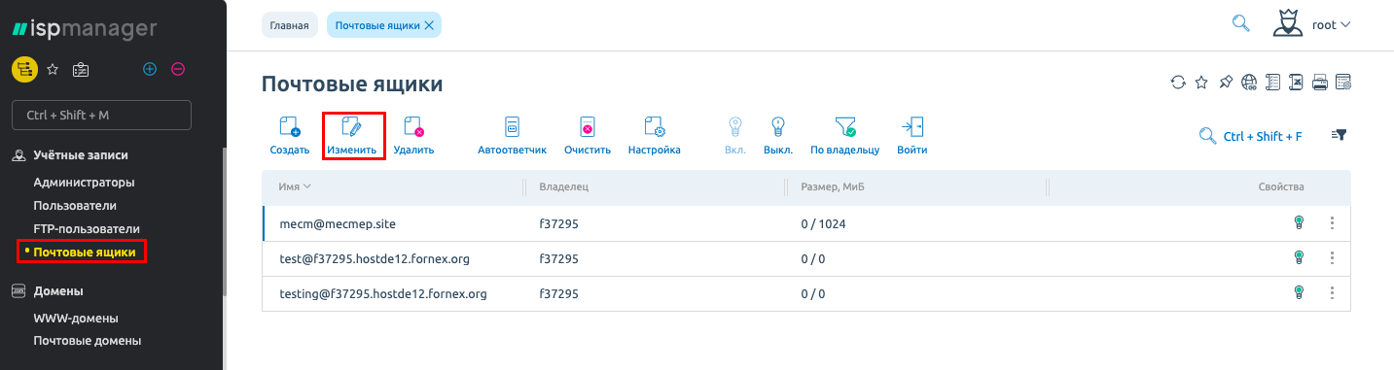
Task: Select the mecm@mecmep.site row
Action: tap(806, 223)
